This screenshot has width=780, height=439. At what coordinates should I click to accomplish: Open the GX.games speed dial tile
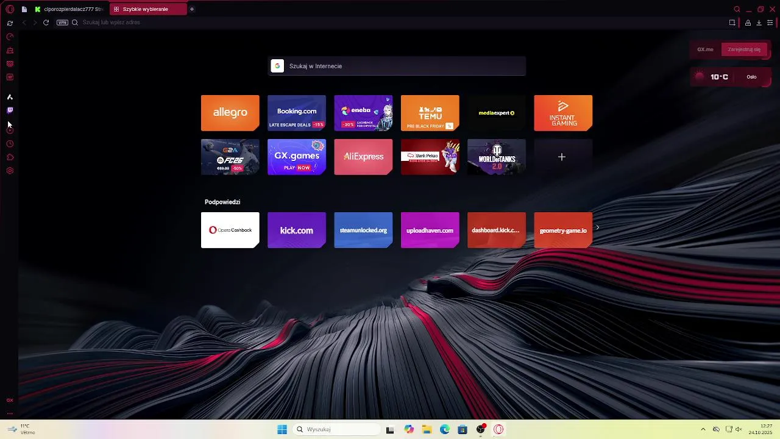tap(297, 157)
